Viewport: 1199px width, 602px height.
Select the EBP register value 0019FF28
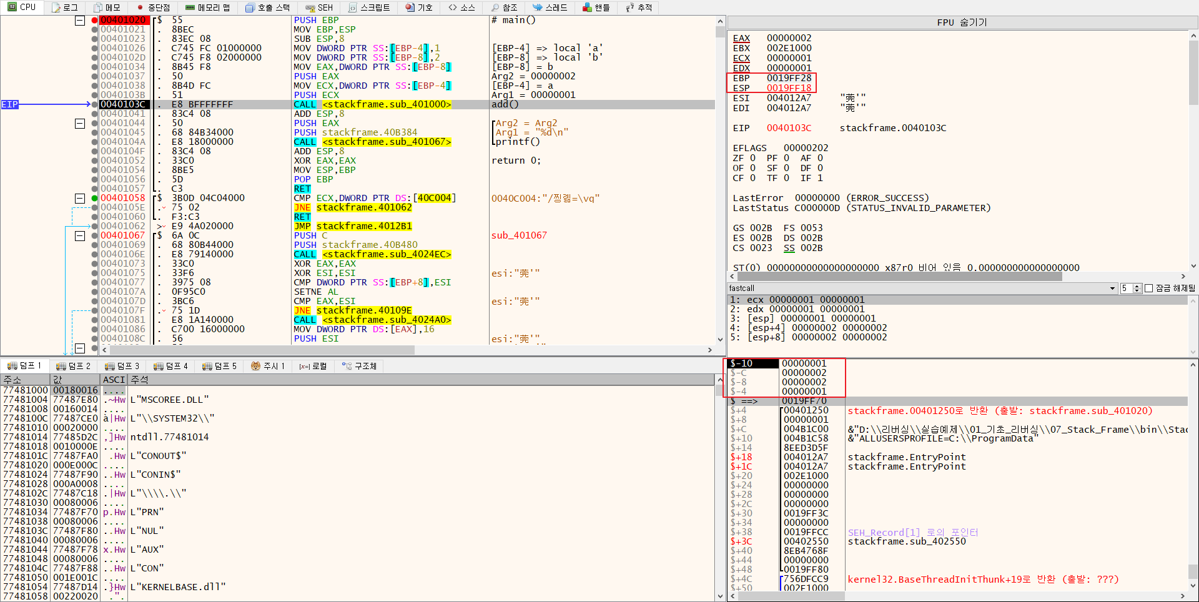pos(789,78)
